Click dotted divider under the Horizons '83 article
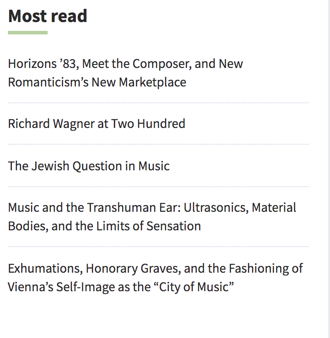The width and height of the screenshot is (330, 338). 158,103
